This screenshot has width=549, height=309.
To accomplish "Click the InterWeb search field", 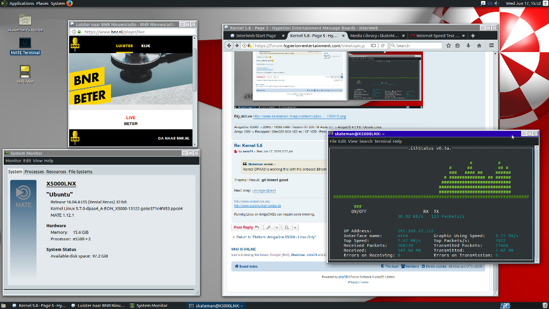I will (416, 46).
